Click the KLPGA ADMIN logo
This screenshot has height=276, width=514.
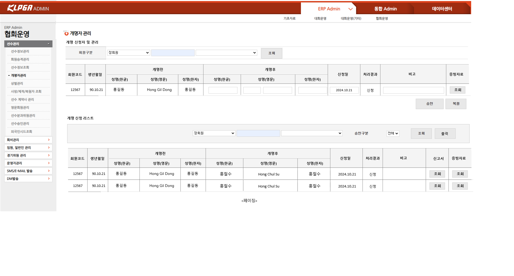coord(28,8)
